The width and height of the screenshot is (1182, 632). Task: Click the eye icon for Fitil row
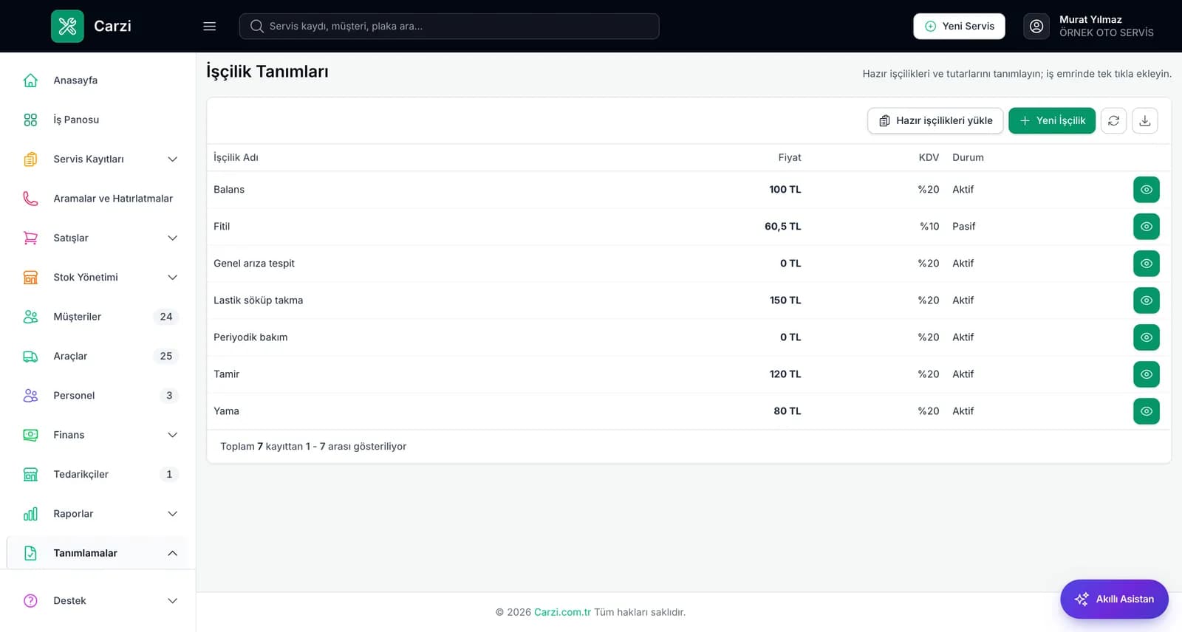tap(1146, 227)
